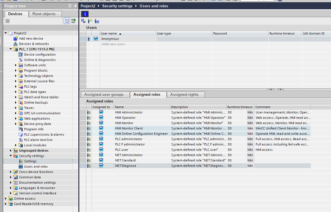Click the Add new device icon

pos(15,38)
